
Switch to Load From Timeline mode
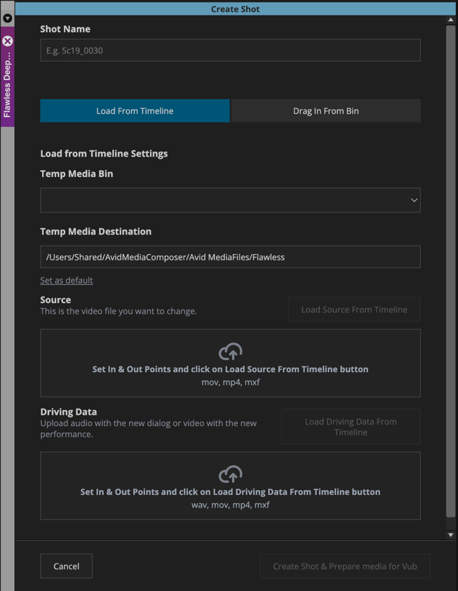[x=135, y=111]
